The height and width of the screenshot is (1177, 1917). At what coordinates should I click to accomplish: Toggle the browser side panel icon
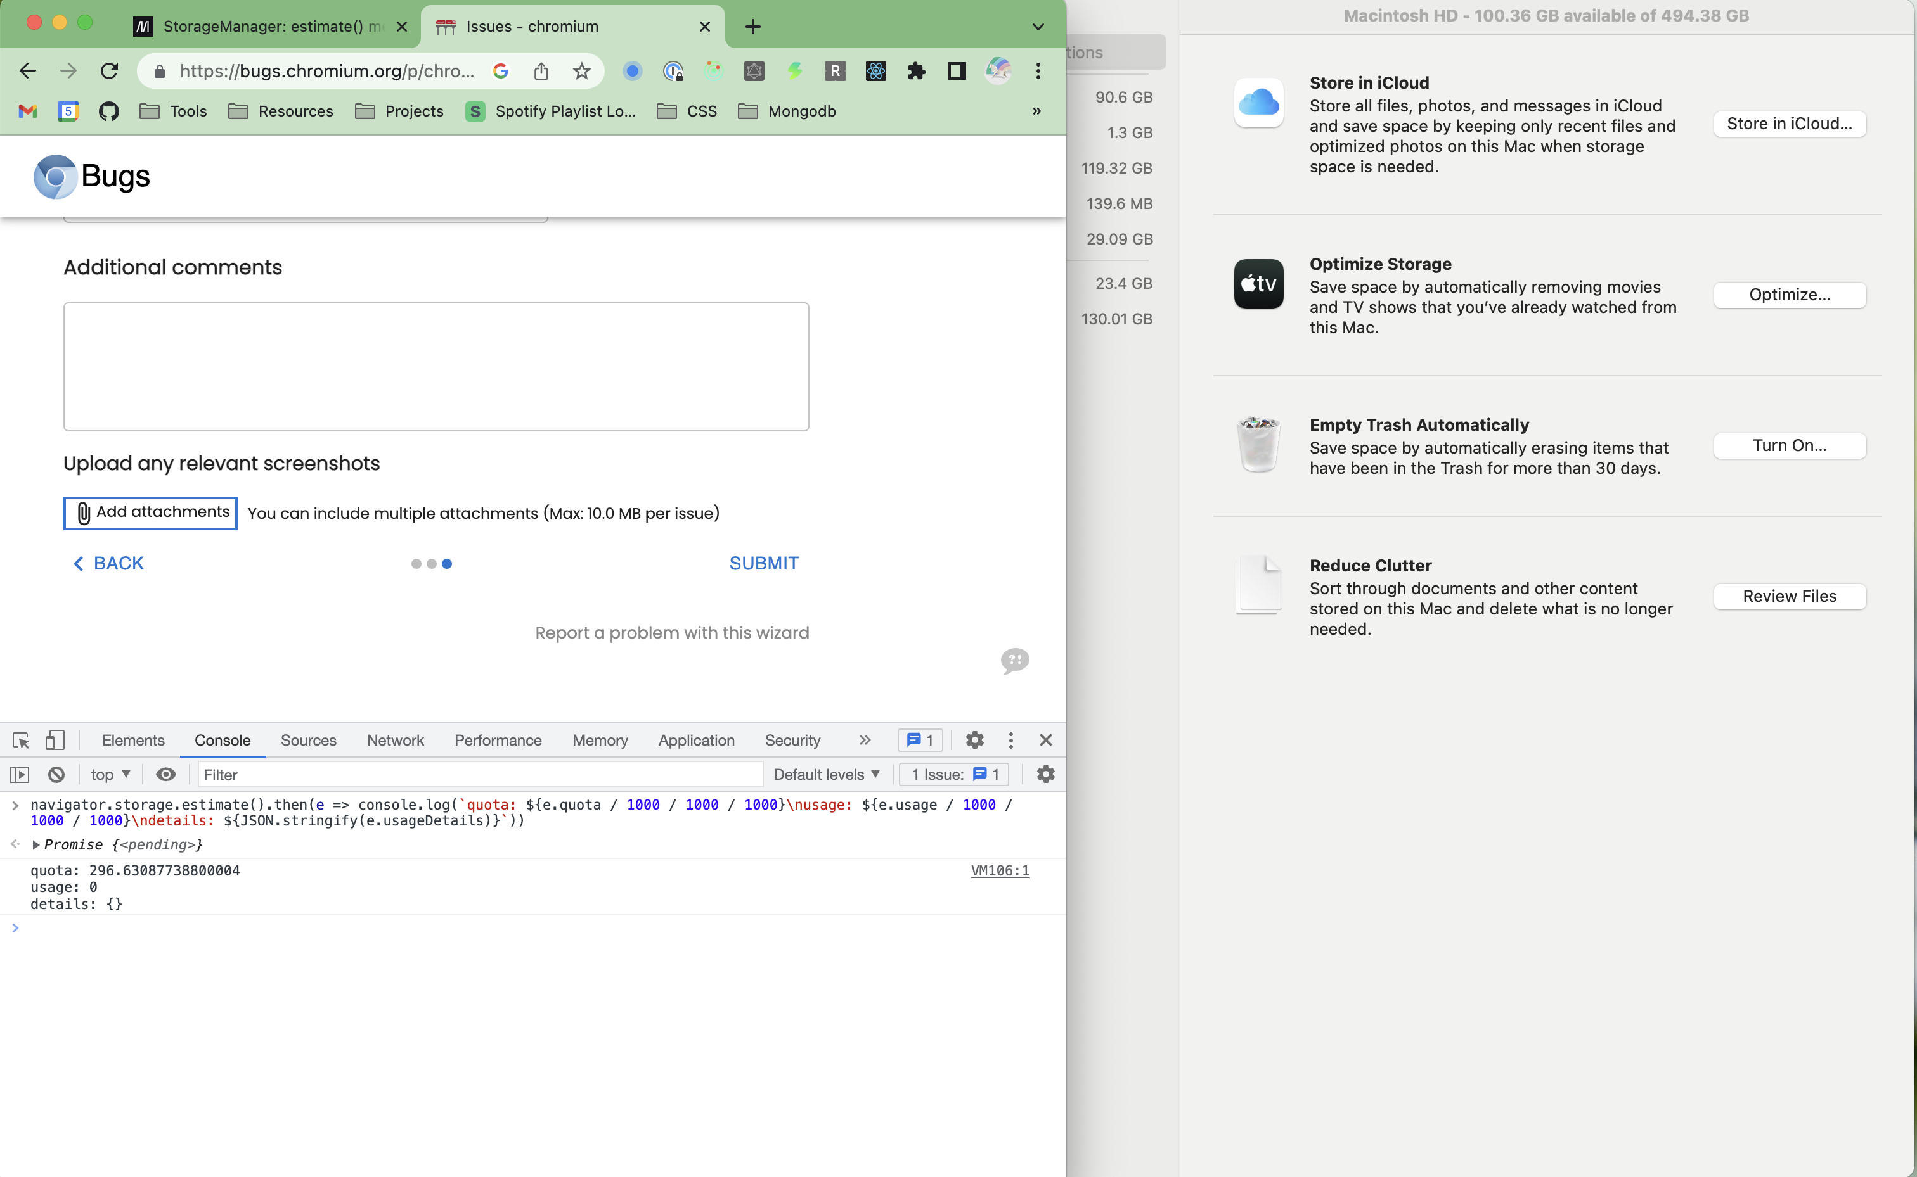point(957,72)
